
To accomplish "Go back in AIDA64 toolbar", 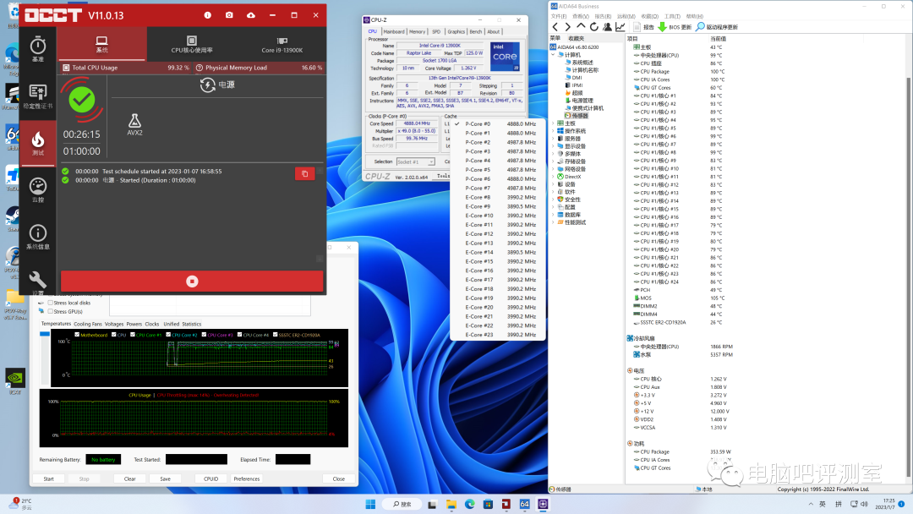I will click(555, 27).
